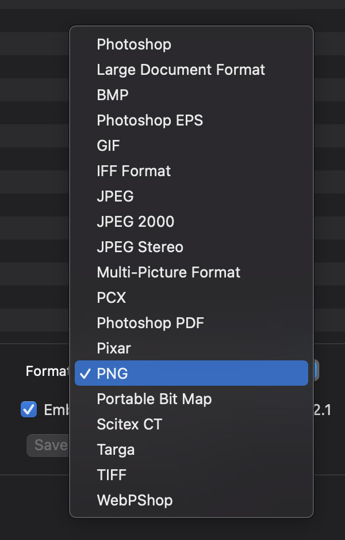Select IFF Format in the list

click(133, 171)
